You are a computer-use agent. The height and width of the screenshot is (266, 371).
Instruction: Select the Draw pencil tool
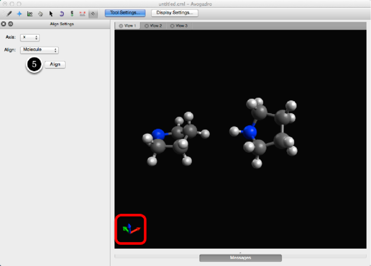click(x=9, y=13)
